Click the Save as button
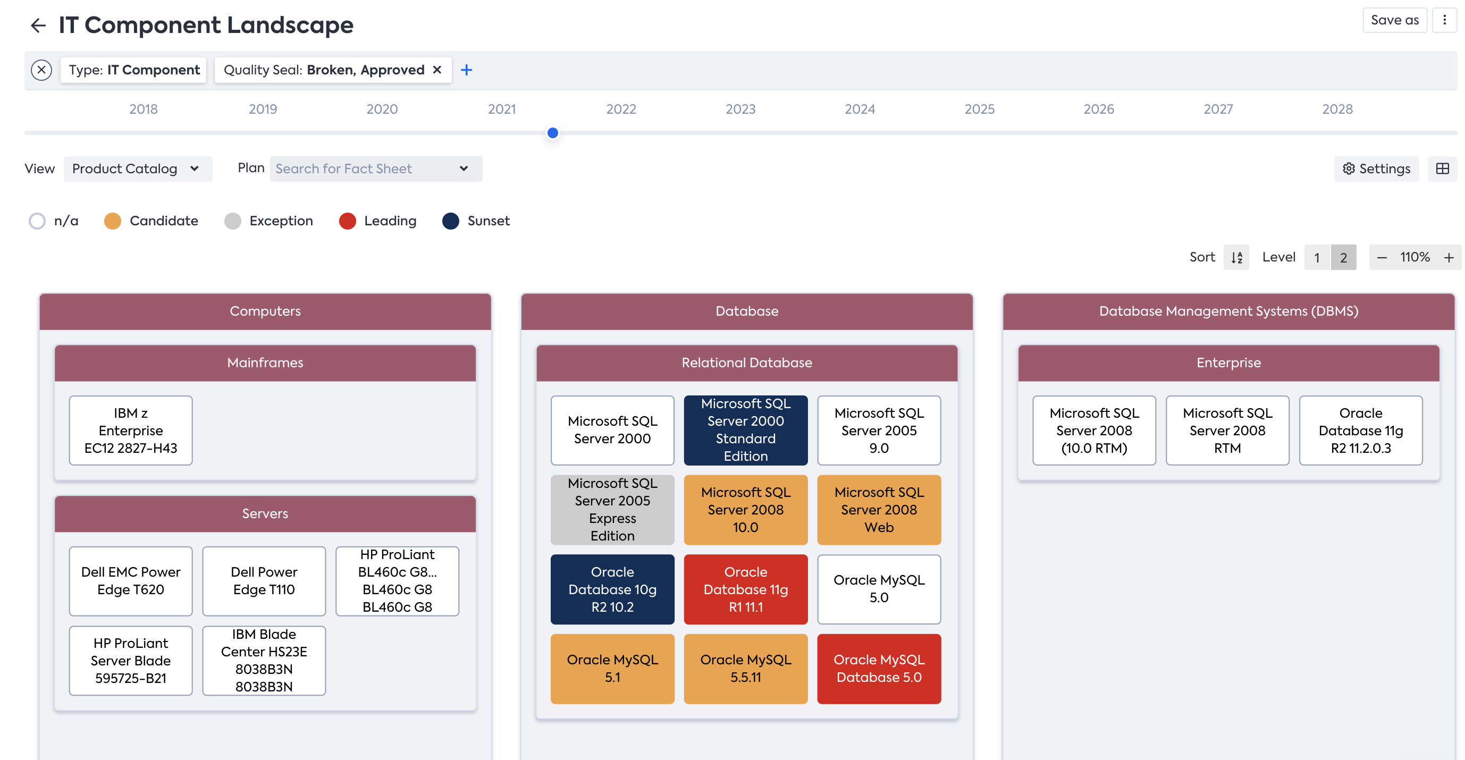This screenshot has height=760, width=1465. click(1394, 21)
